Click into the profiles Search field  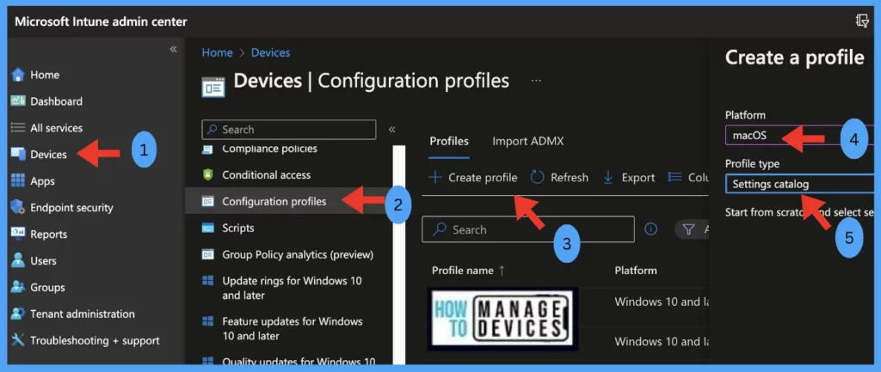click(528, 229)
